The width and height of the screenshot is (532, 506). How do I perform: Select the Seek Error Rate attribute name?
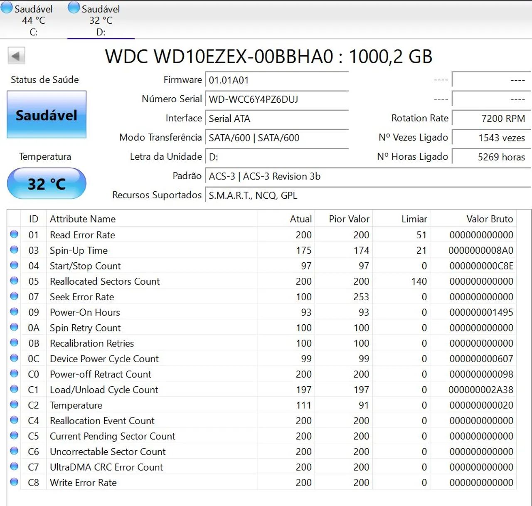coord(82,297)
